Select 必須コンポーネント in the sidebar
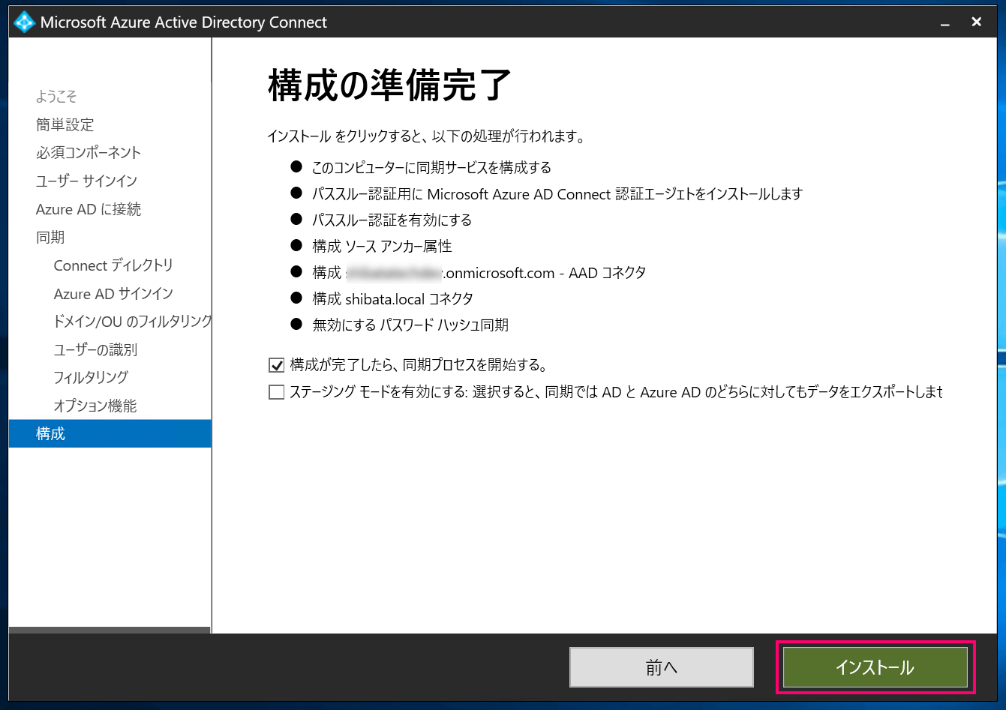Image resolution: width=1006 pixels, height=710 pixels. coord(89,153)
